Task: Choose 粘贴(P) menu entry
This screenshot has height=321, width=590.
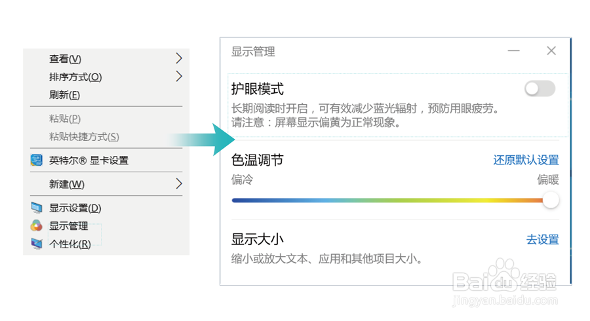Action: coord(65,119)
